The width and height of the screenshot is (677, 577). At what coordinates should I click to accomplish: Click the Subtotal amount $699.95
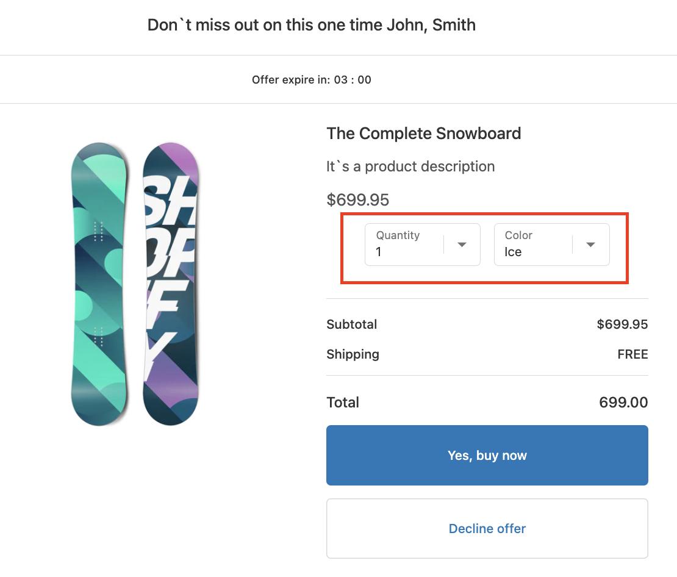coord(622,324)
